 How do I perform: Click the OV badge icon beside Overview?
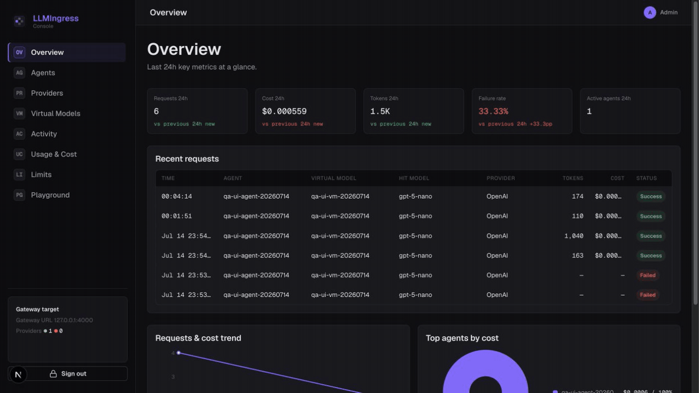[19, 52]
